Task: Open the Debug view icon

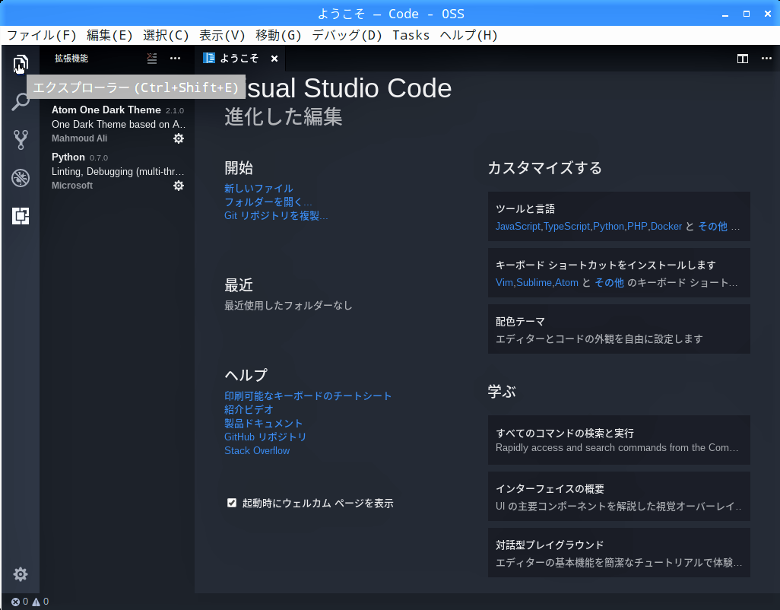Action: pos(21,178)
